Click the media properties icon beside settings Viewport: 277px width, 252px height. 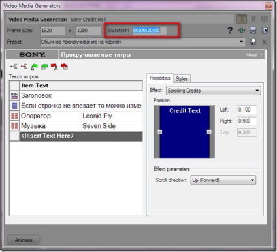tap(265, 31)
